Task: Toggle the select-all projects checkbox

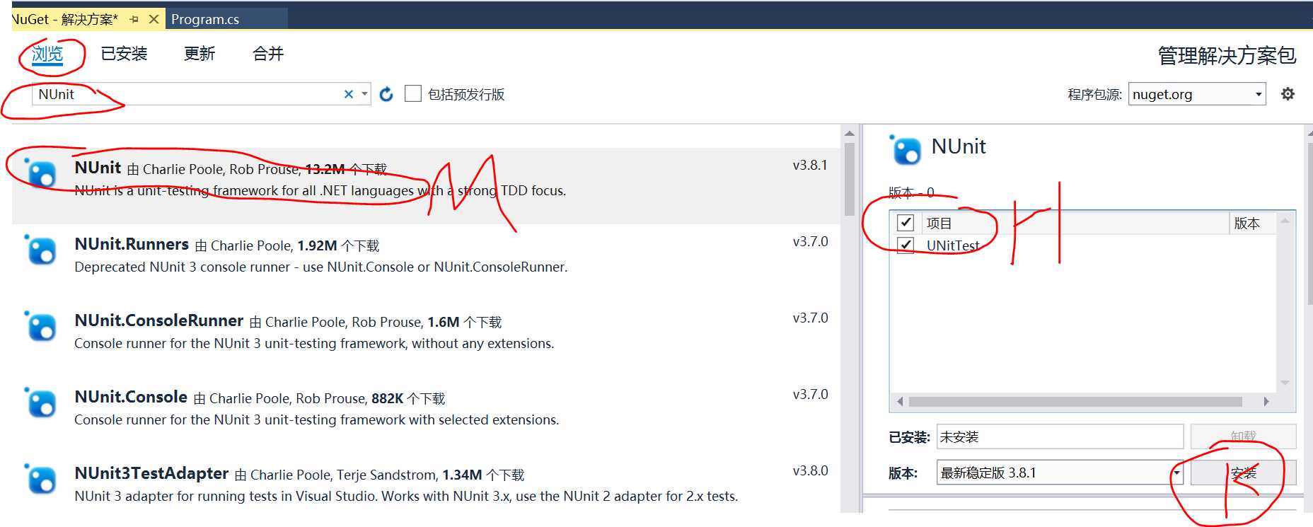Action: 906,223
